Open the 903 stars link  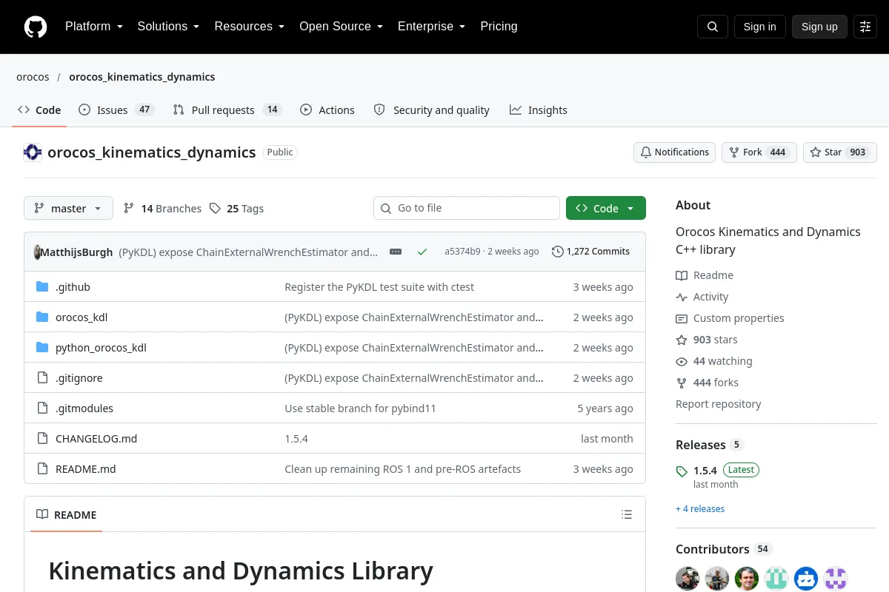tap(707, 340)
